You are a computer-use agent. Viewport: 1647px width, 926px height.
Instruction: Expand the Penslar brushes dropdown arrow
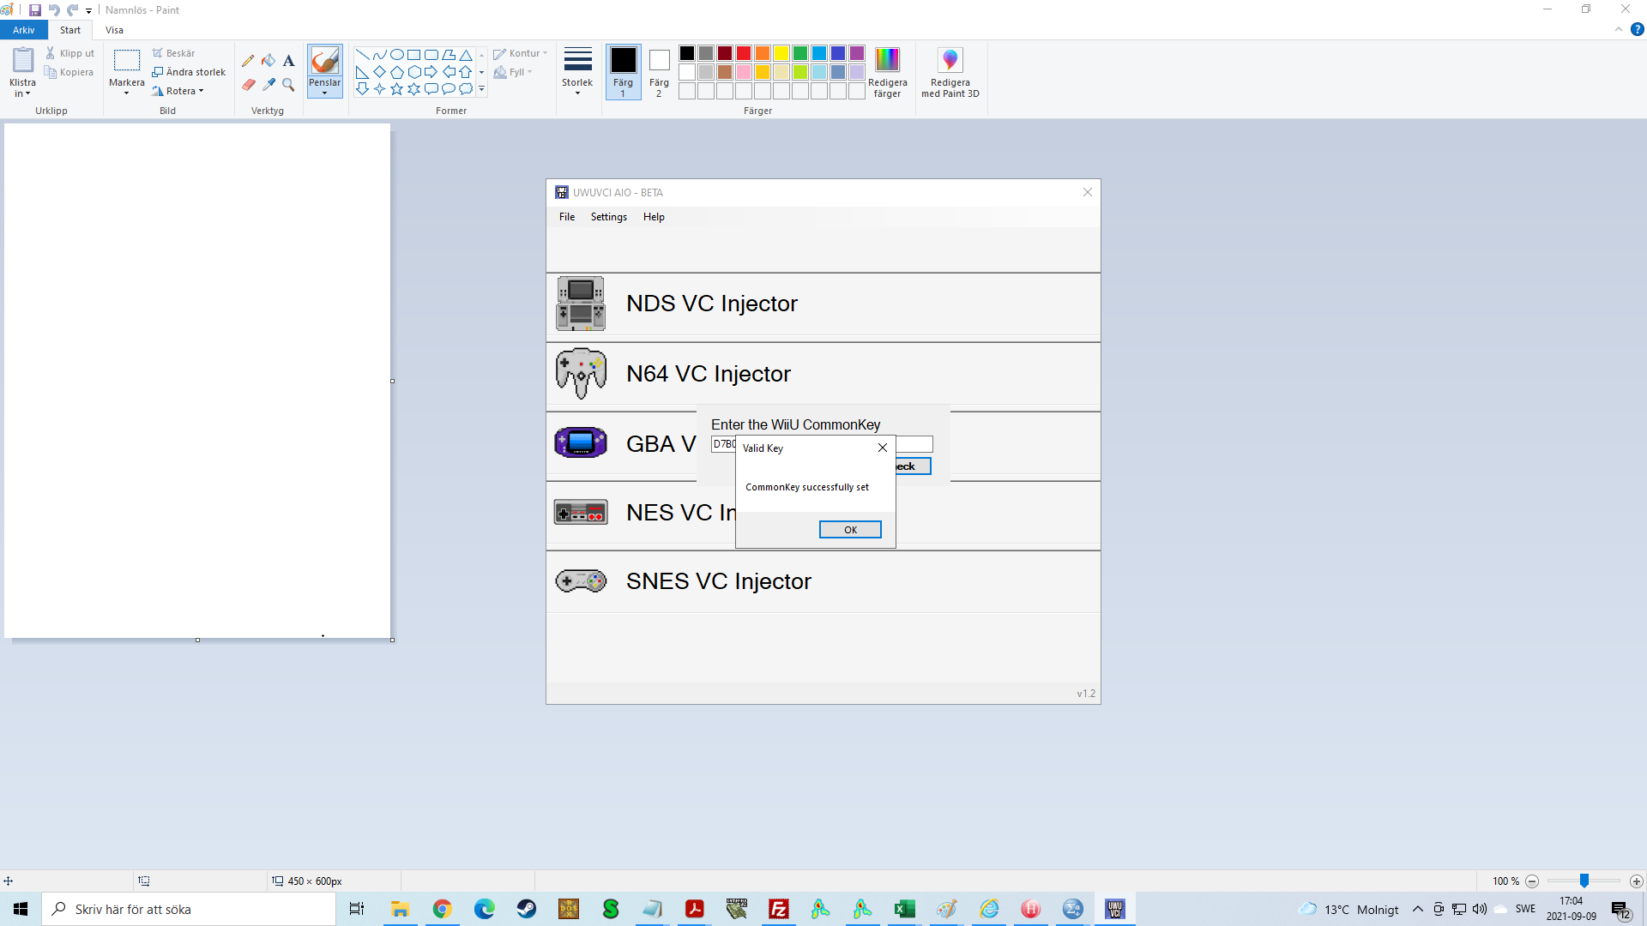tap(325, 88)
